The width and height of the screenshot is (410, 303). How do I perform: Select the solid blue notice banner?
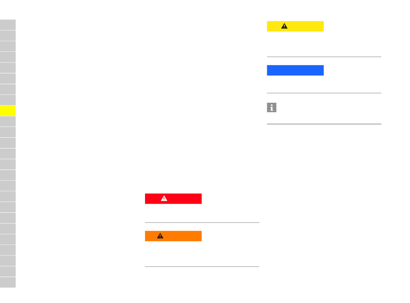coord(295,70)
